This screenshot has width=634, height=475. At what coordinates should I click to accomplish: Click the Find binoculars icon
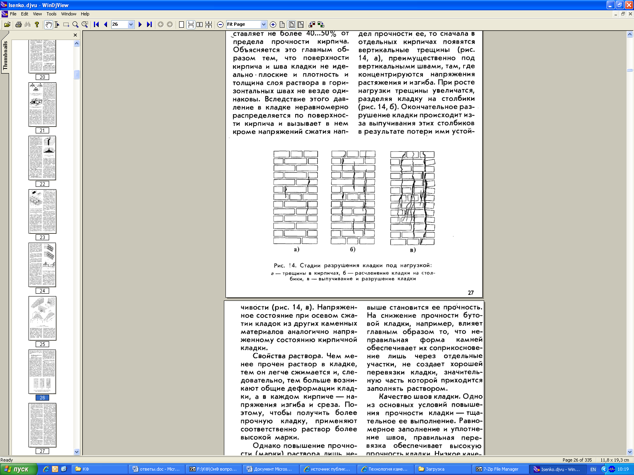[x=27, y=25]
